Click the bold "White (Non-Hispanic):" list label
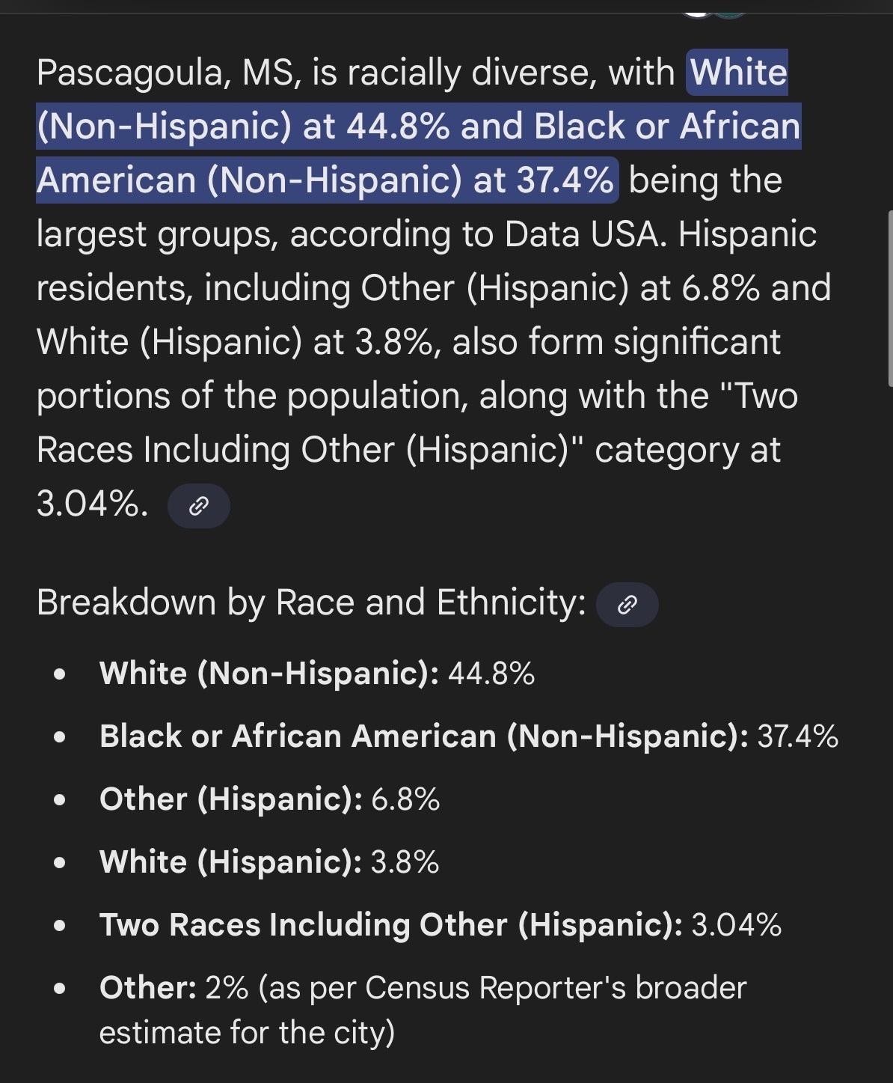Screen dimensions: 893x1083 pos(269,674)
